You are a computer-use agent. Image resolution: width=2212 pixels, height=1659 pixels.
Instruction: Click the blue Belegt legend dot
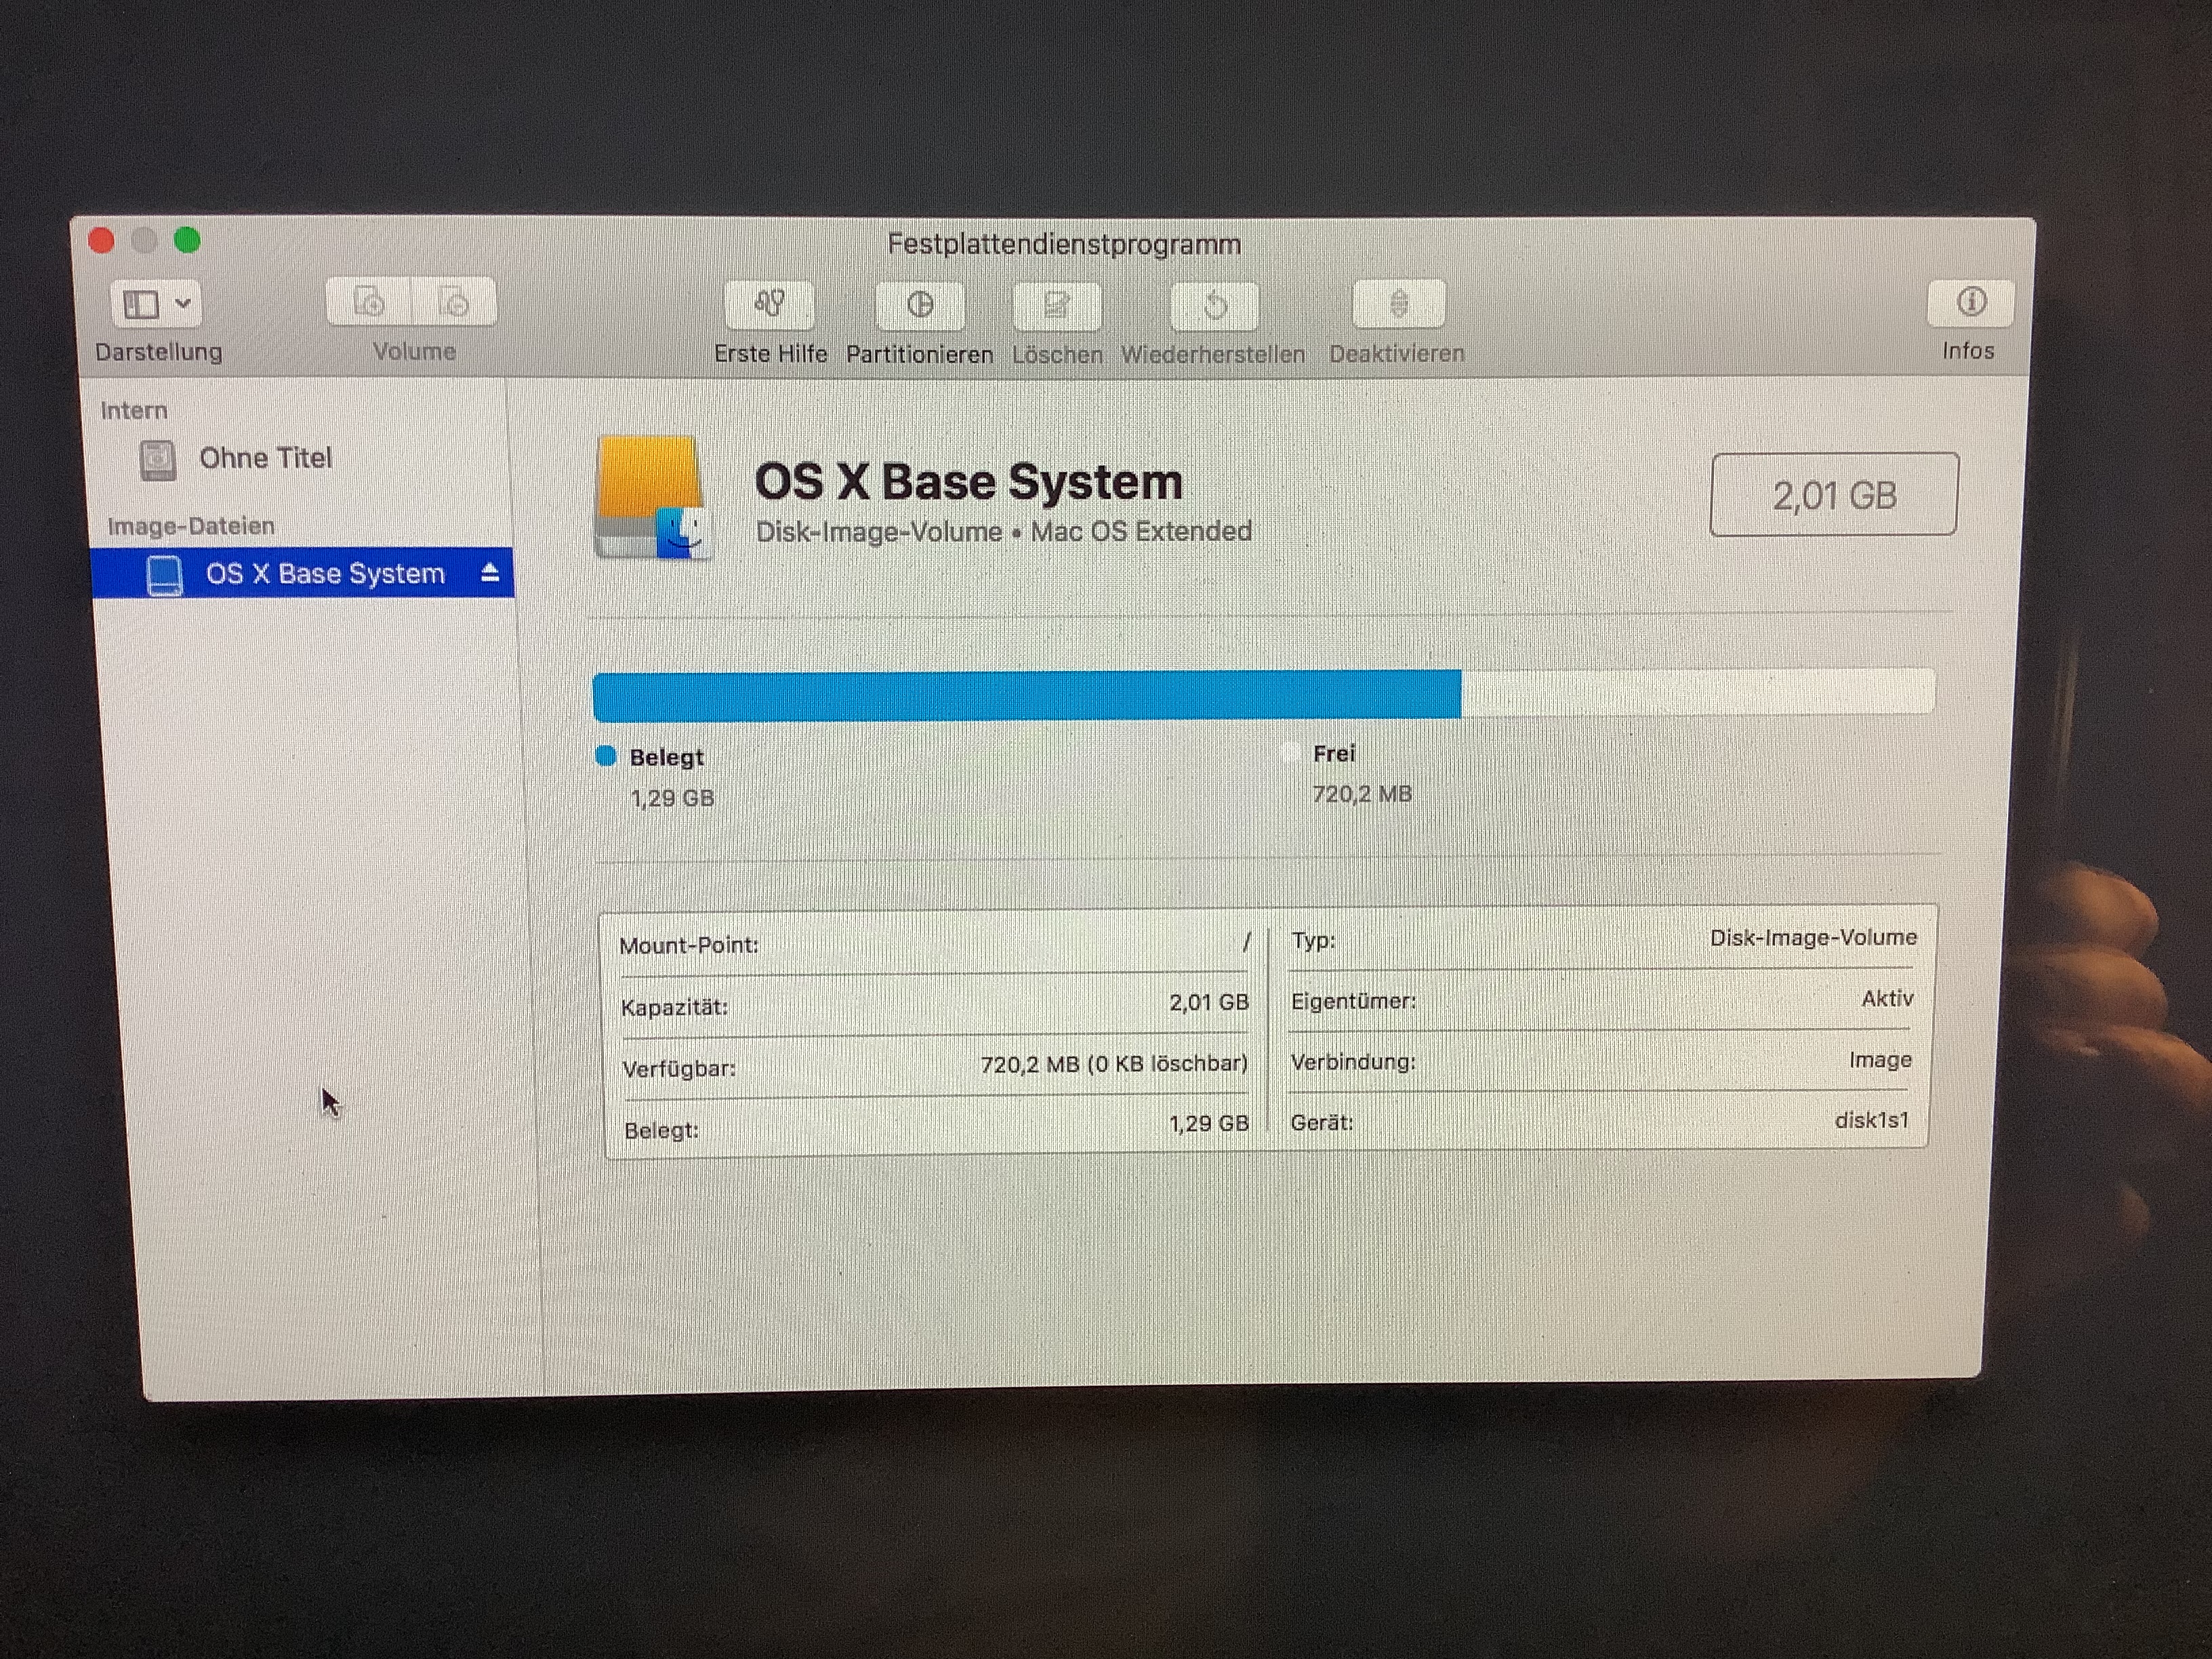[x=605, y=756]
